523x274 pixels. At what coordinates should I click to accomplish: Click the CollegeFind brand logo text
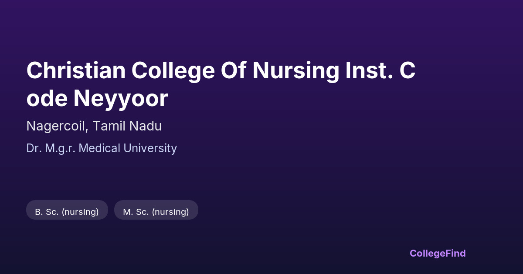click(437, 253)
